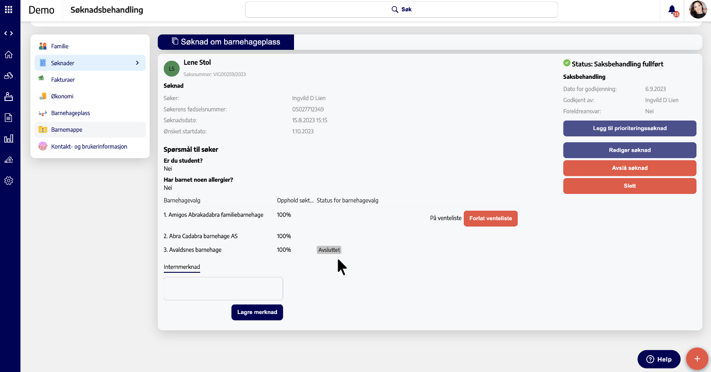Go to Home via sidebar house icon
The image size is (711, 372).
(9, 55)
